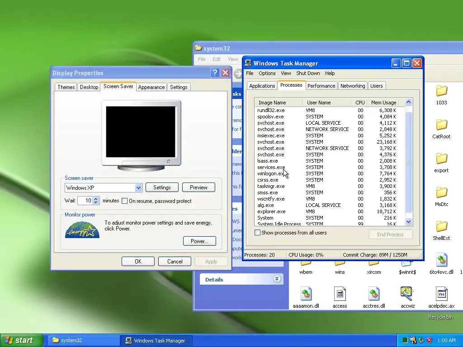Image resolution: width=463 pixels, height=347 pixels.
Task: Select the CatRoot folder icon
Action: click(x=441, y=125)
